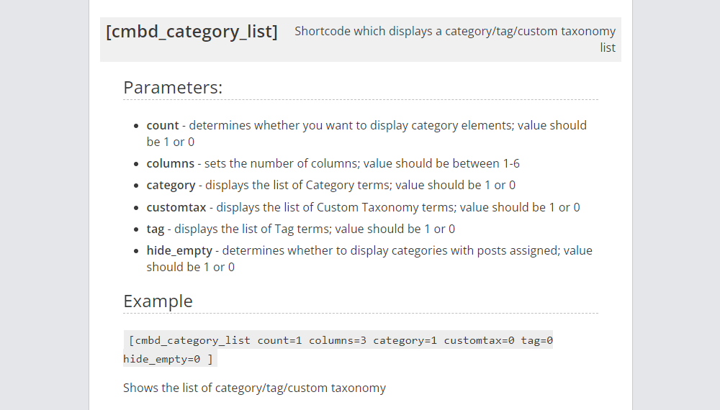
Task: Click the [cmbd_category_list] shortcode heading
Action: point(192,32)
